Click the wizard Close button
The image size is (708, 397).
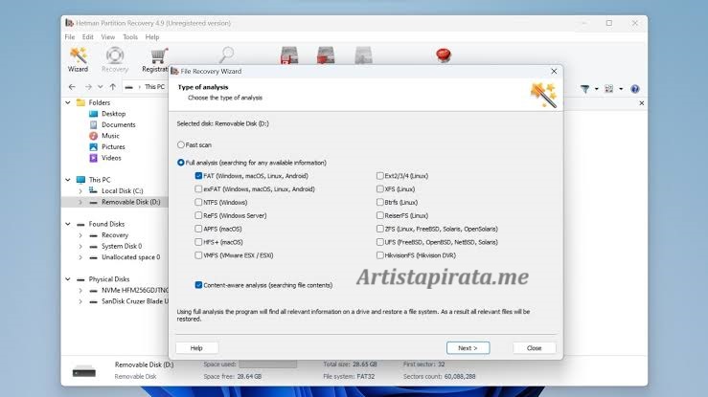tap(535, 348)
